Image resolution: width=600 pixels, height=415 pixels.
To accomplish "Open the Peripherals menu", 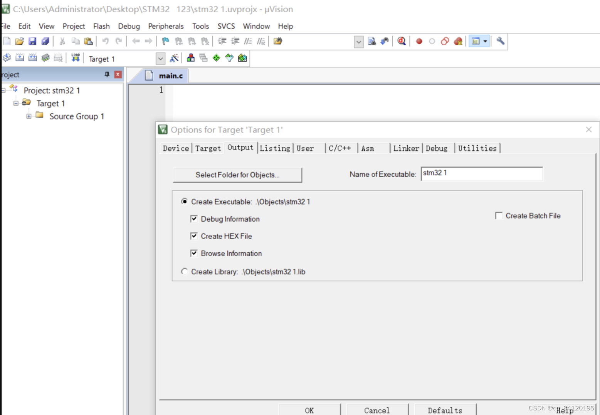I will click(x=166, y=26).
